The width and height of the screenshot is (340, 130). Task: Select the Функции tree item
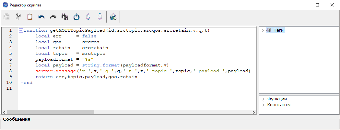277,99
